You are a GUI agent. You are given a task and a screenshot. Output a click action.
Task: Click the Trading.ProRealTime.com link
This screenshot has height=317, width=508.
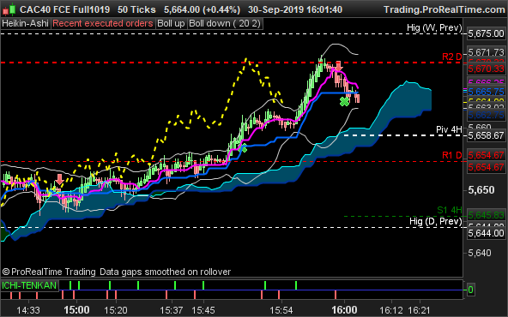444,9
